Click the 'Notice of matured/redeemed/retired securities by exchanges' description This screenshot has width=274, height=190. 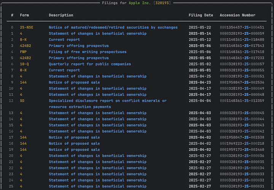point(113,27)
